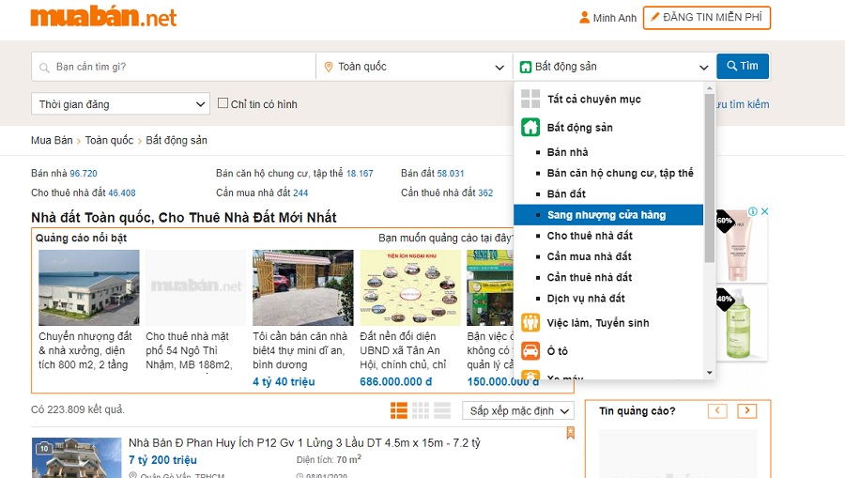Bookmark the Phan Huy Ích listing
845x478 pixels.
click(570, 433)
